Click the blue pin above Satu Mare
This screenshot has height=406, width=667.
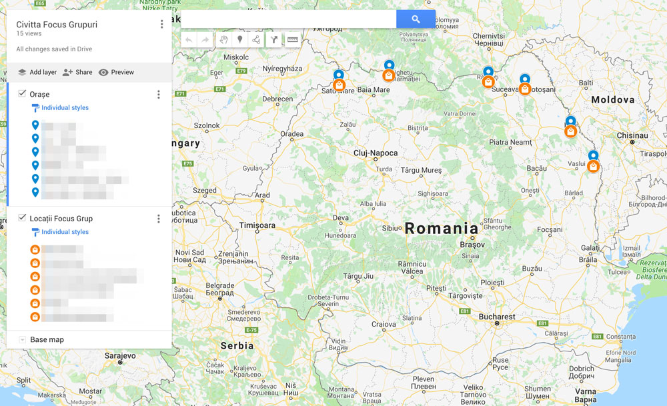pyautogui.click(x=339, y=75)
